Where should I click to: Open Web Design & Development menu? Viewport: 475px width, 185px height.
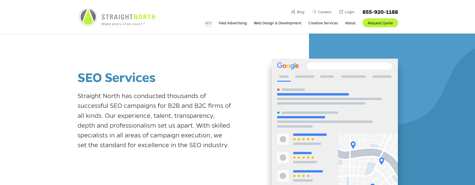coord(277,23)
